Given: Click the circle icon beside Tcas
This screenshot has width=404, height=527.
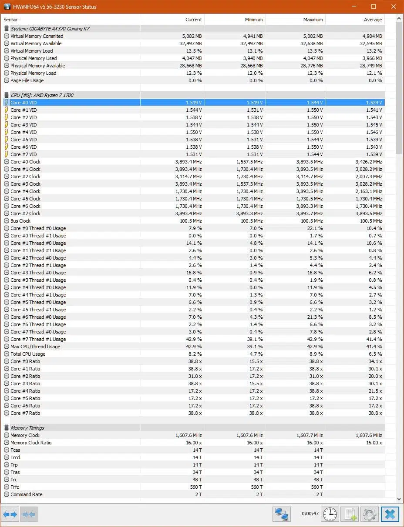Looking at the screenshot, I should [6, 450].
